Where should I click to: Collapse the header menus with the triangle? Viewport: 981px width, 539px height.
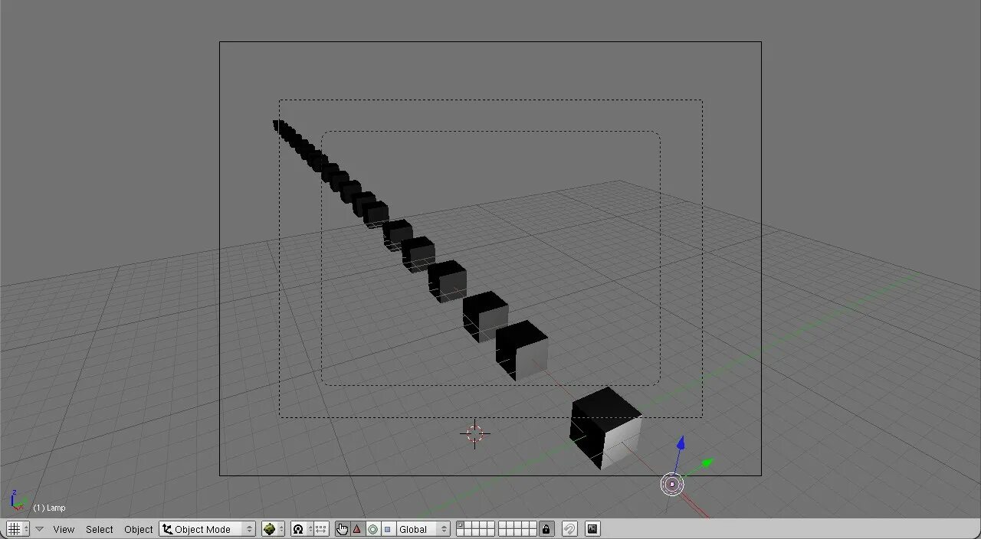tap(40, 529)
